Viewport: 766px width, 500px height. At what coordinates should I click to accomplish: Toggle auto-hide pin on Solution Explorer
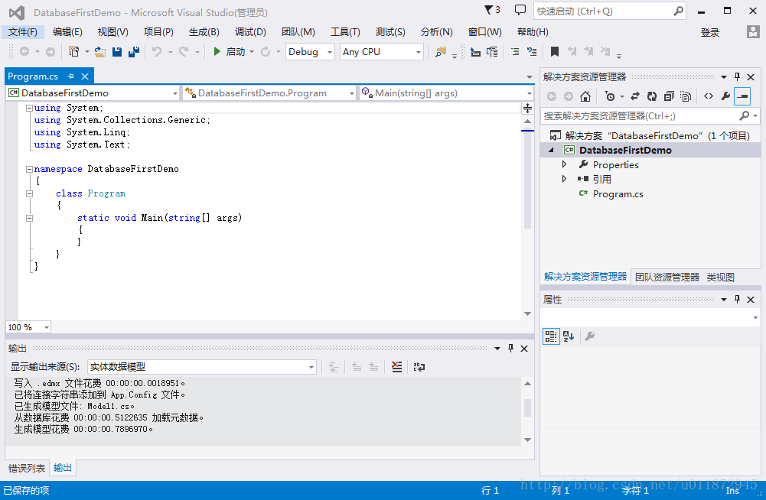737,76
